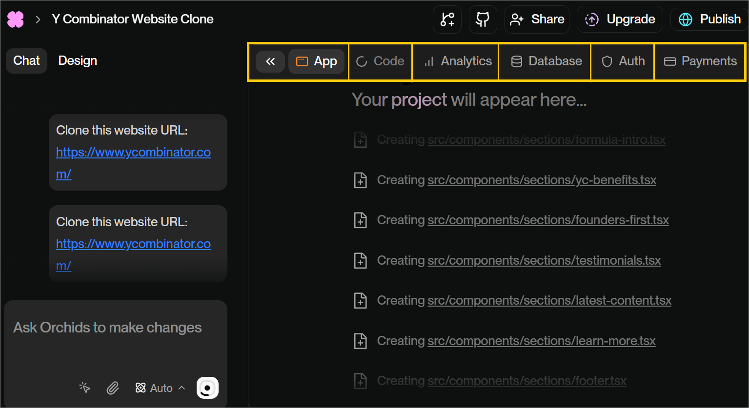The height and width of the screenshot is (408, 749).
Task: Open the Auto model dropdown
Action: [160, 388]
